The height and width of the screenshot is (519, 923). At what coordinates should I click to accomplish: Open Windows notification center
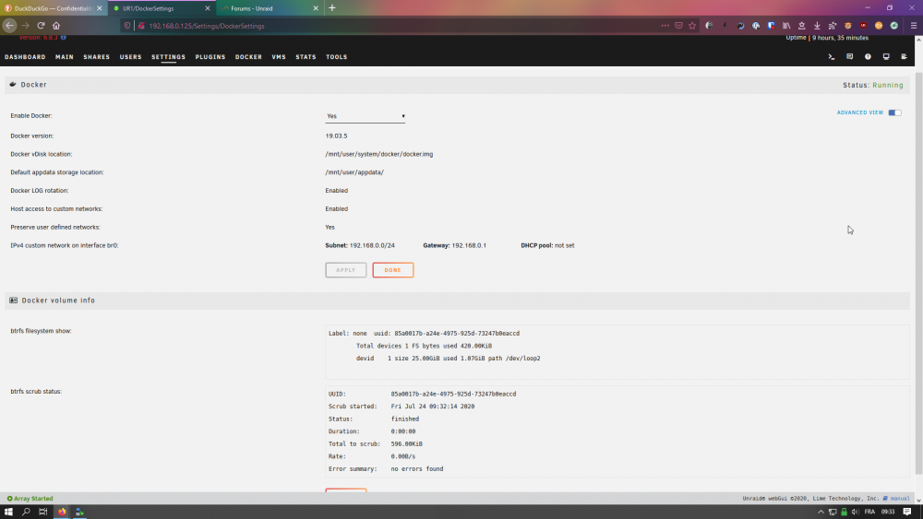[x=907, y=512]
